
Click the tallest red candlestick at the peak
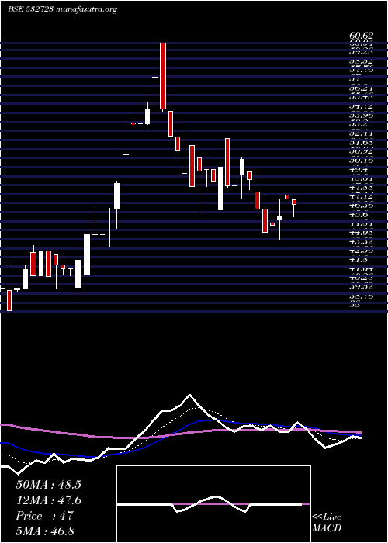coord(163,76)
